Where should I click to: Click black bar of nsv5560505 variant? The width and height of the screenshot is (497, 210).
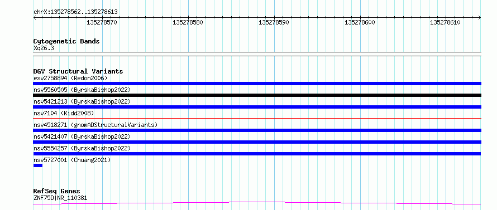[257, 95]
